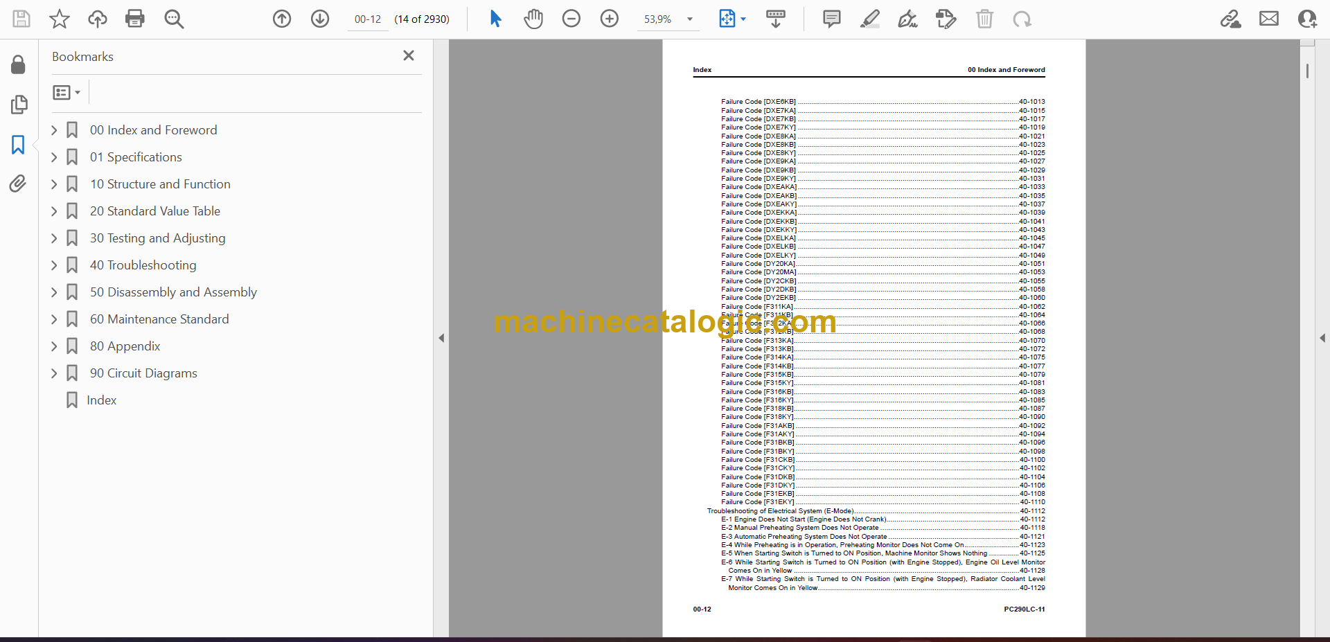The height and width of the screenshot is (642, 1330).
Task: Jump to 00 Index and Foreword bookmark
Action: [153, 130]
